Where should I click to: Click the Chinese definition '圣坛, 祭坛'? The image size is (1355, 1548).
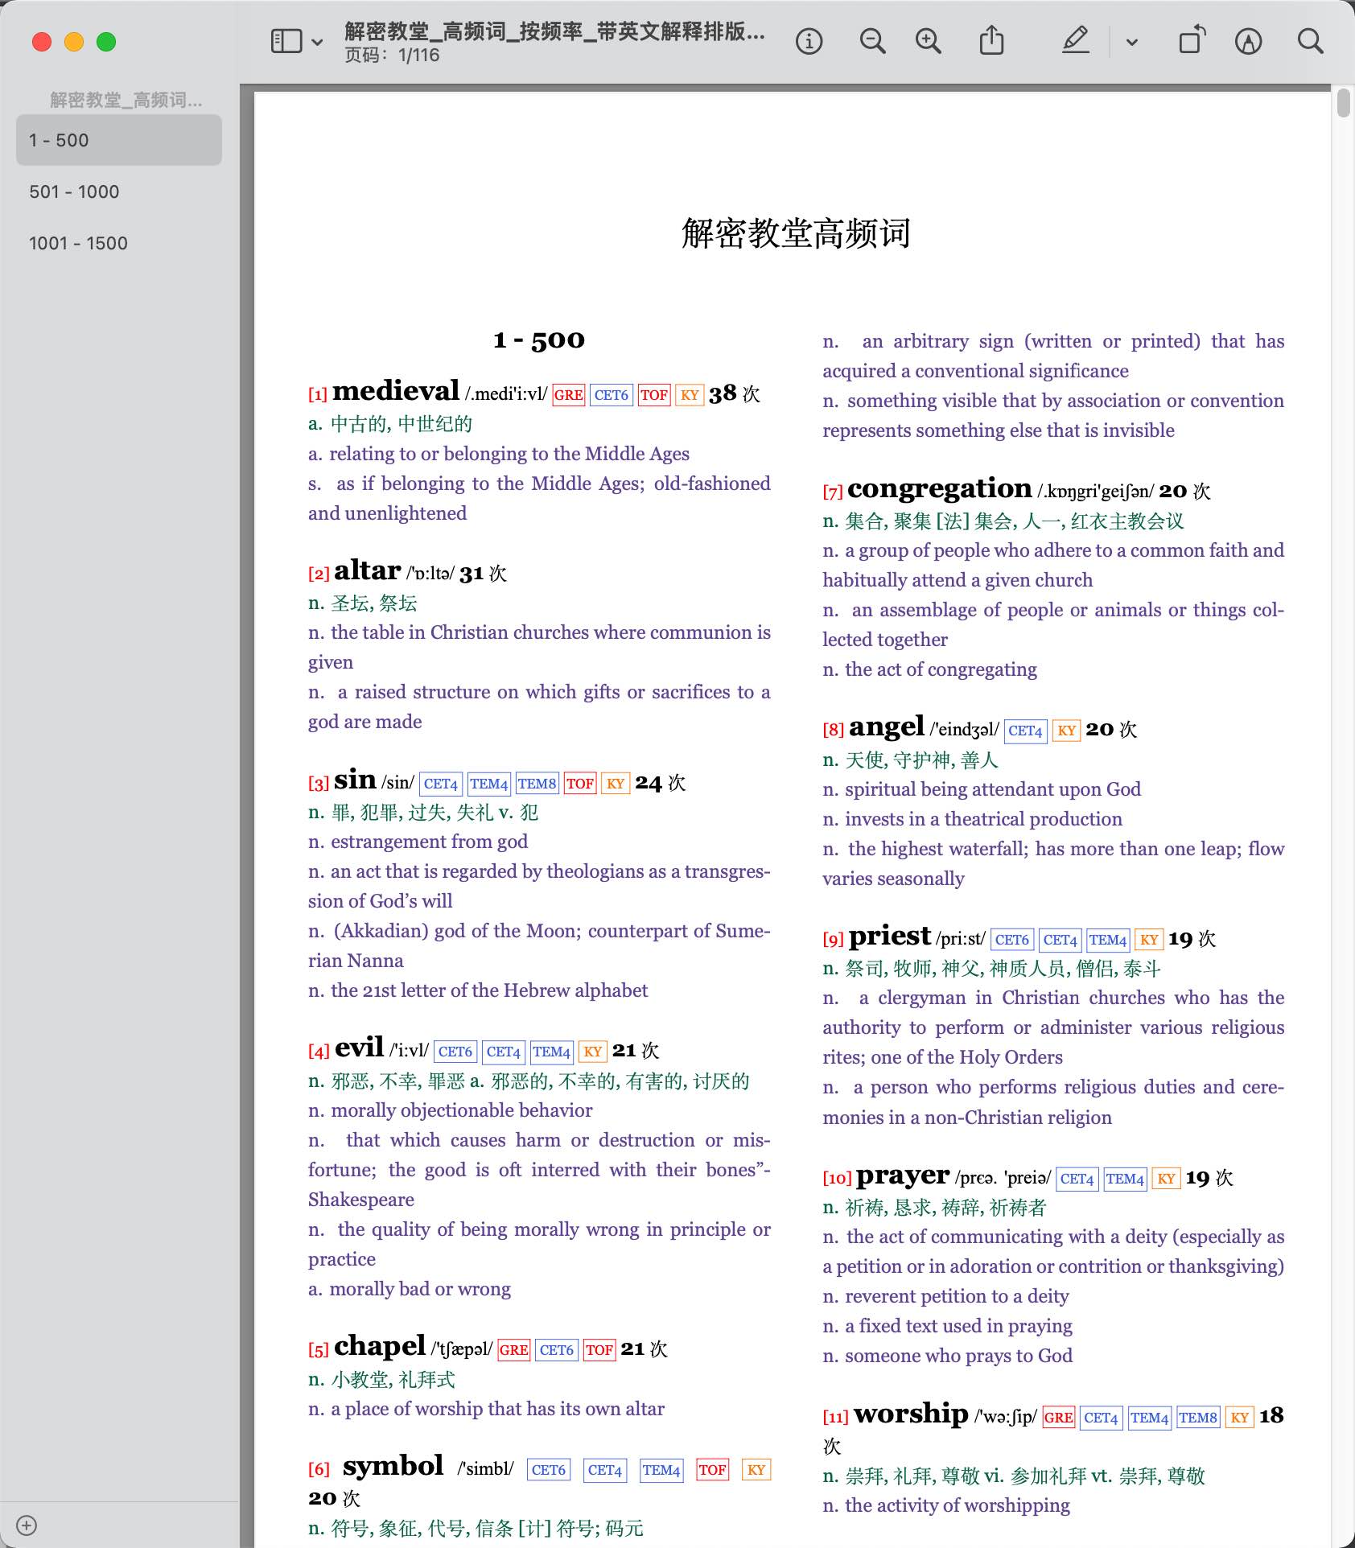click(x=374, y=603)
